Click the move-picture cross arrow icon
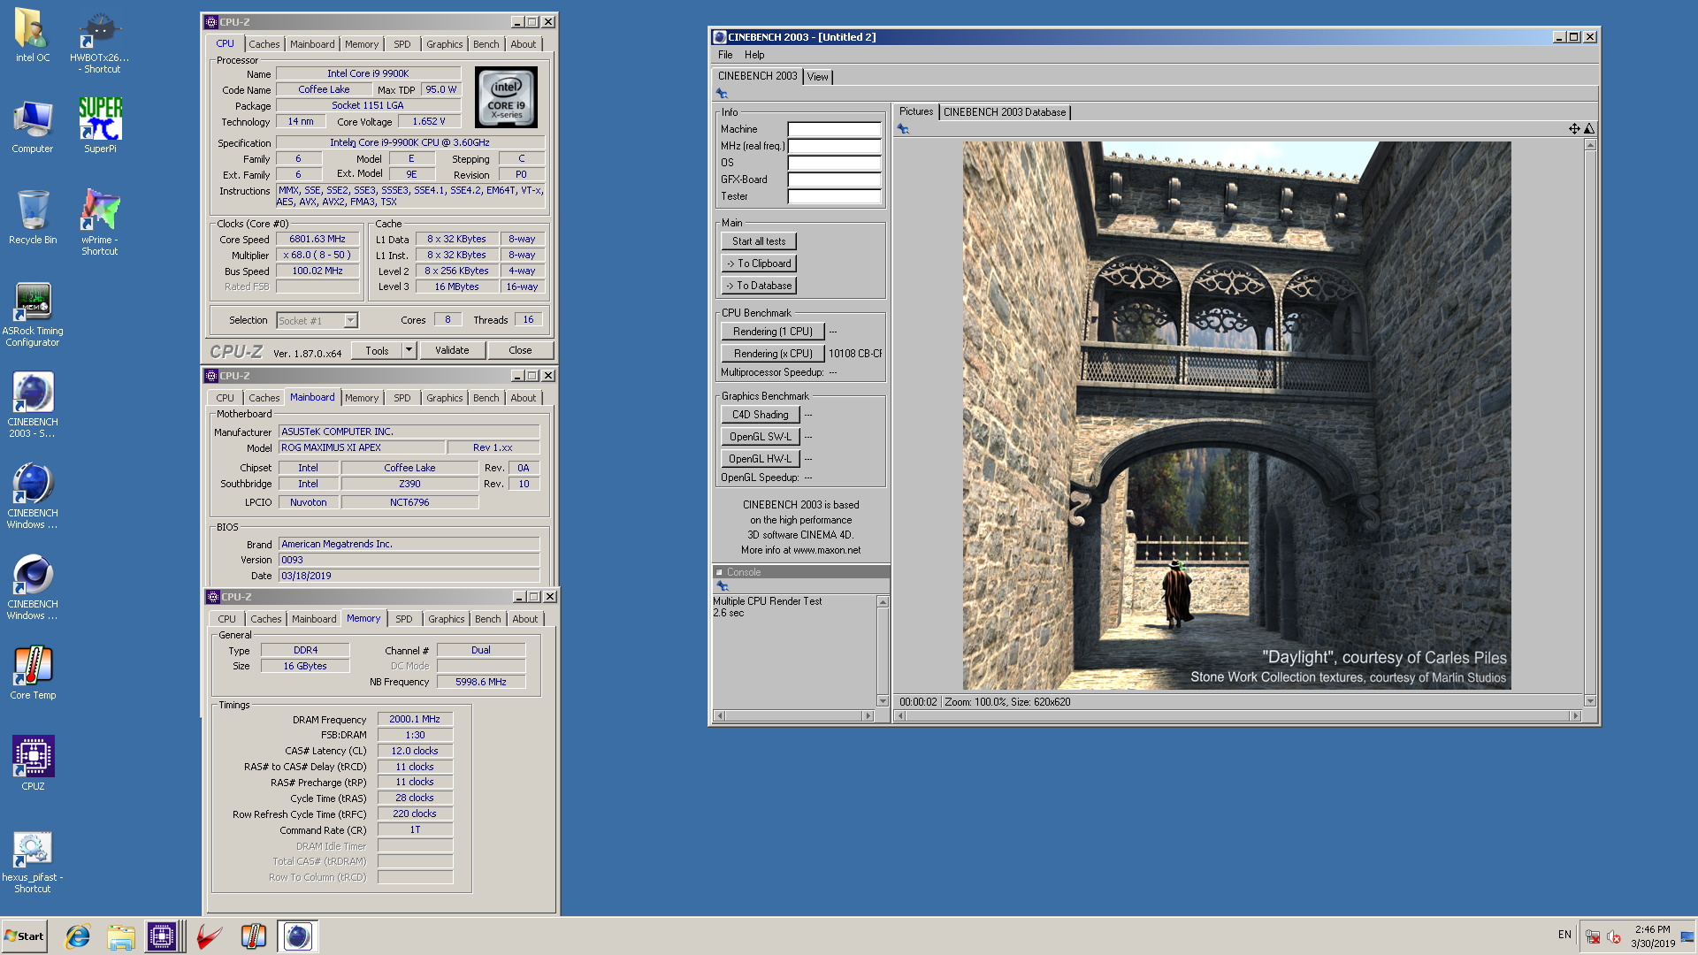The image size is (1698, 955). pyautogui.click(x=1574, y=129)
